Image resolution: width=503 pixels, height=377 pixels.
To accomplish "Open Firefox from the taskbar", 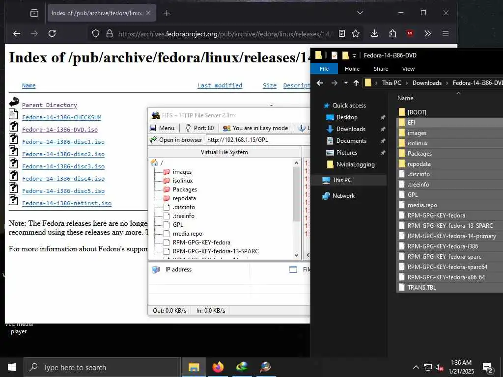I will pos(218,367).
